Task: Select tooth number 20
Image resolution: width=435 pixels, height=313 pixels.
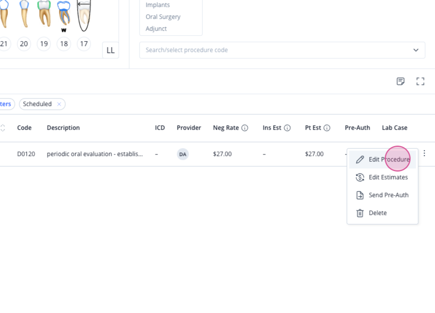Action: tap(24, 44)
